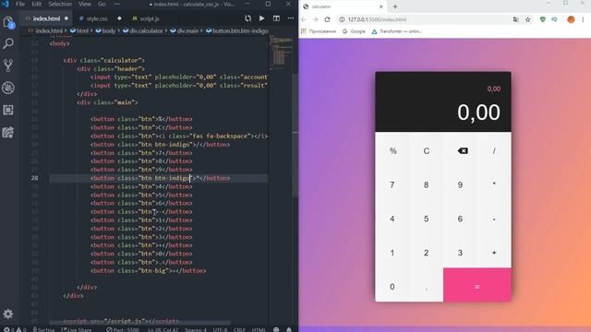
Task: Open the Explorer view in VS Code
Action: pos(8,22)
